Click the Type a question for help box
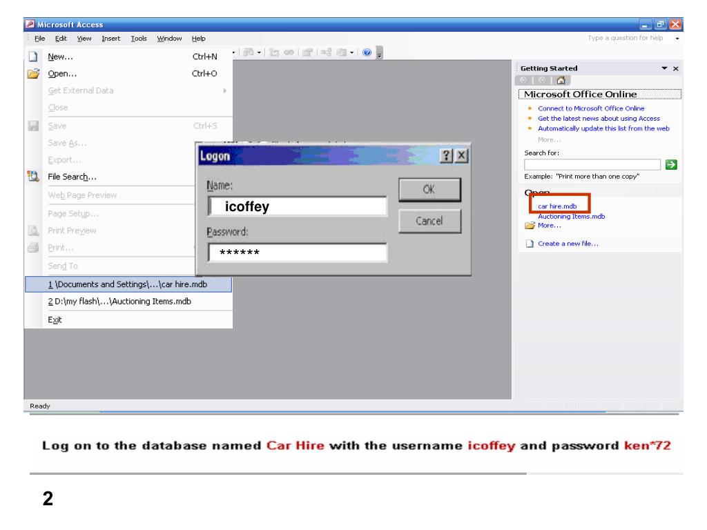The image size is (707, 530). click(626, 39)
